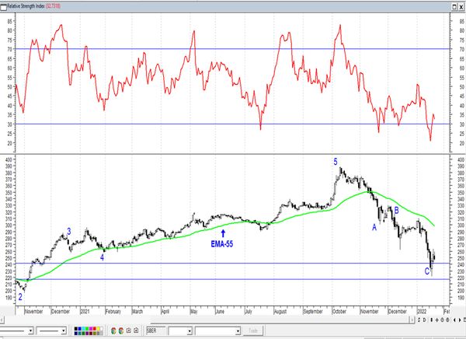Click the fourth chart tool icon before SBER field
466x339 pixels.
pos(136,330)
